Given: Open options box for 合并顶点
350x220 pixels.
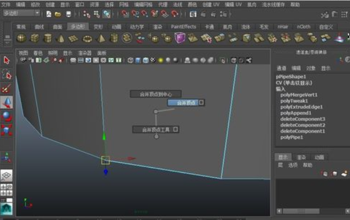Looking at the screenshot, I should (202, 103).
